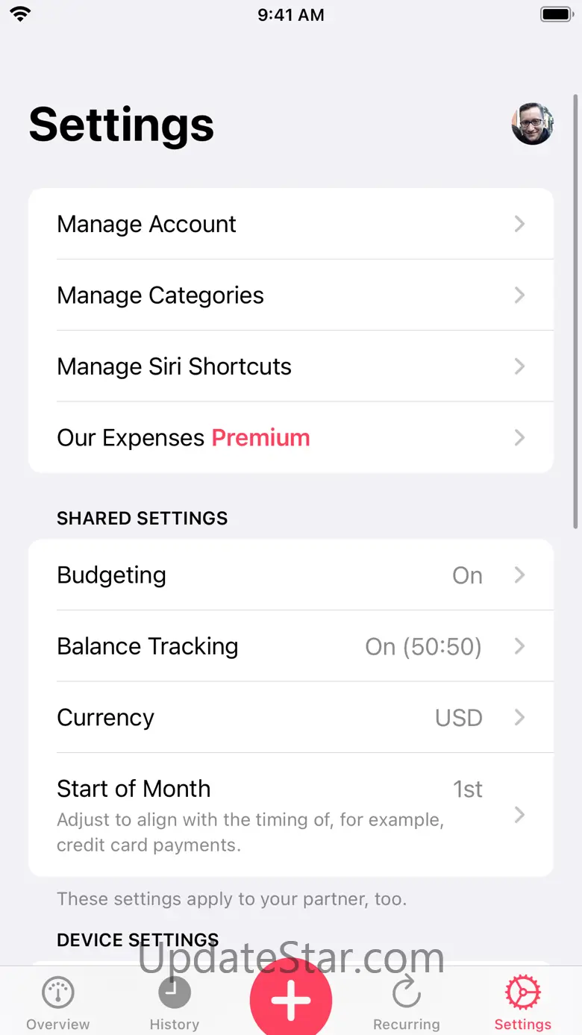
Task: Tap the Overview tab label
Action: click(x=57, y=1025)
